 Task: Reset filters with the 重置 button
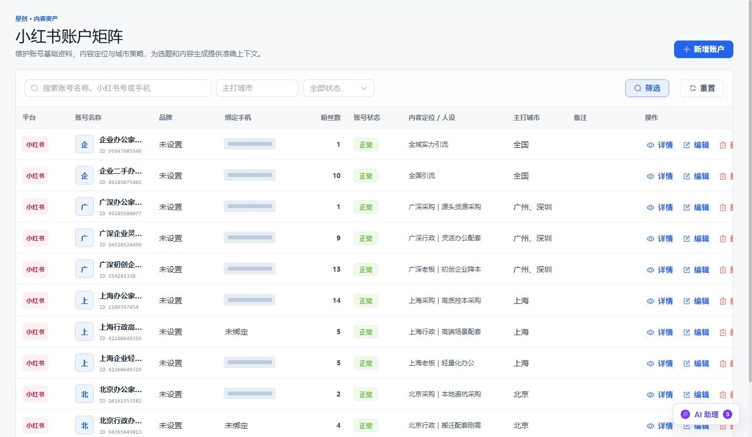[x=702, y=88]
